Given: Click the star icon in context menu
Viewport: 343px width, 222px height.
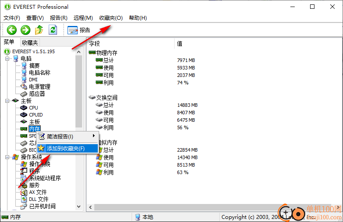Looking at the screenshot, I should (41, 148).
